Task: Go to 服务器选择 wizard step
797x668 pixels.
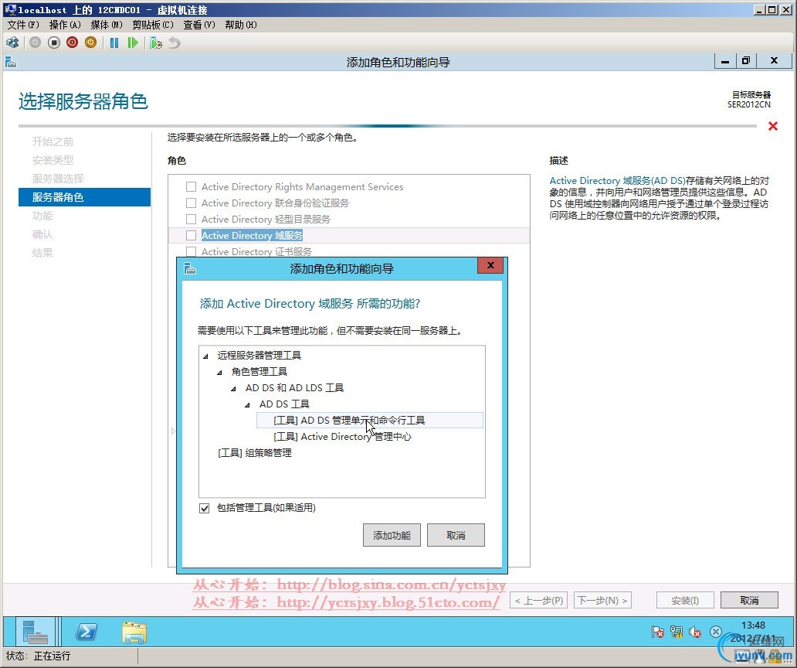Action: [x=58, y=179]
